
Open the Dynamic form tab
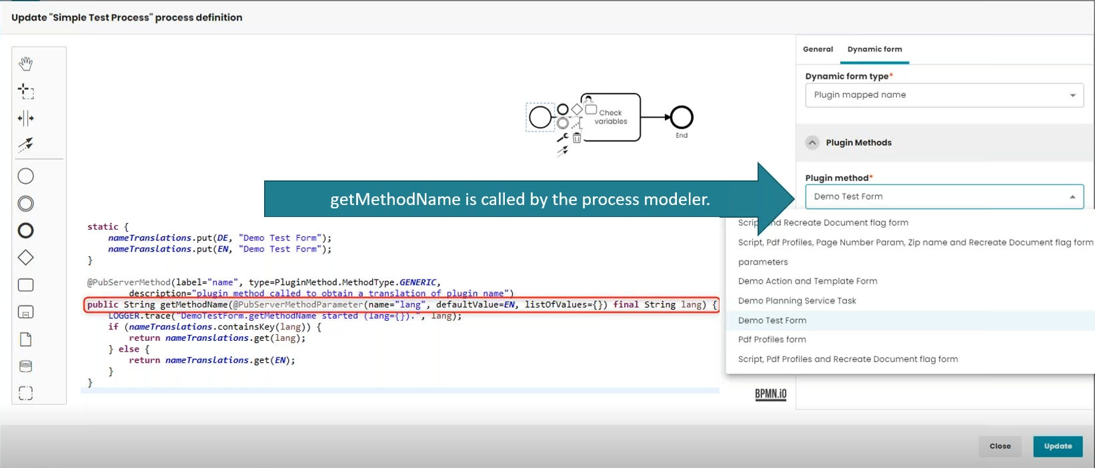pyautogui.click(x=874, y=49)
